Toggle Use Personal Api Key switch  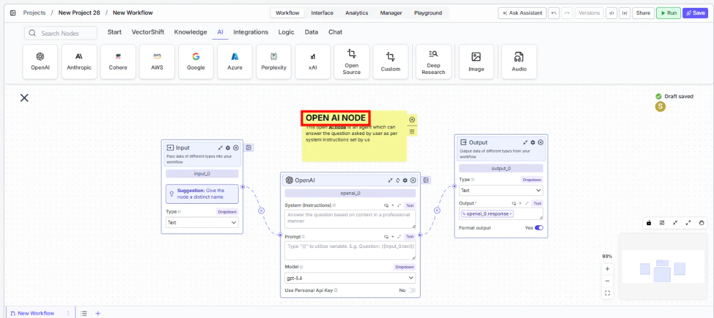pos(411,290)
